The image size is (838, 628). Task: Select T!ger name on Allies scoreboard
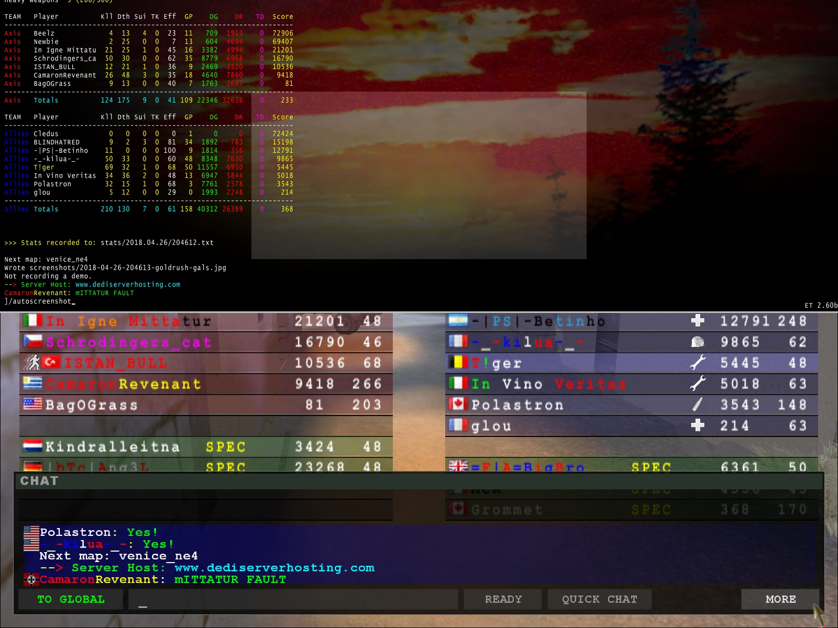(x=496, y=363)
